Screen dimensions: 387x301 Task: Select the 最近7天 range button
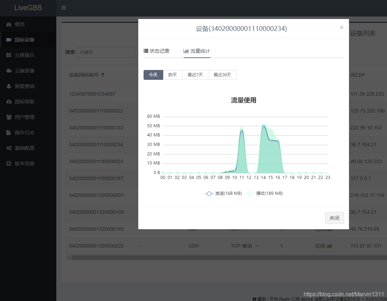point(195,75)
